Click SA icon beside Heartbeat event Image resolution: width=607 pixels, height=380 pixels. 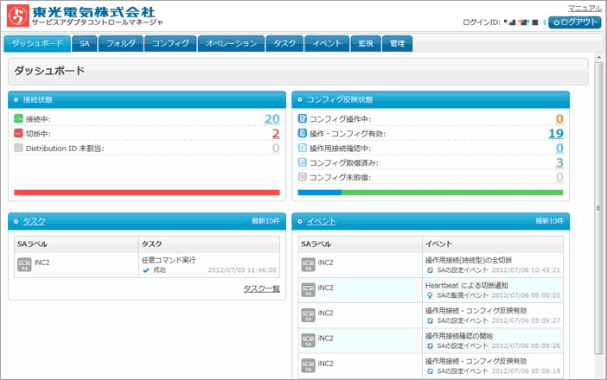pos(308,290)
